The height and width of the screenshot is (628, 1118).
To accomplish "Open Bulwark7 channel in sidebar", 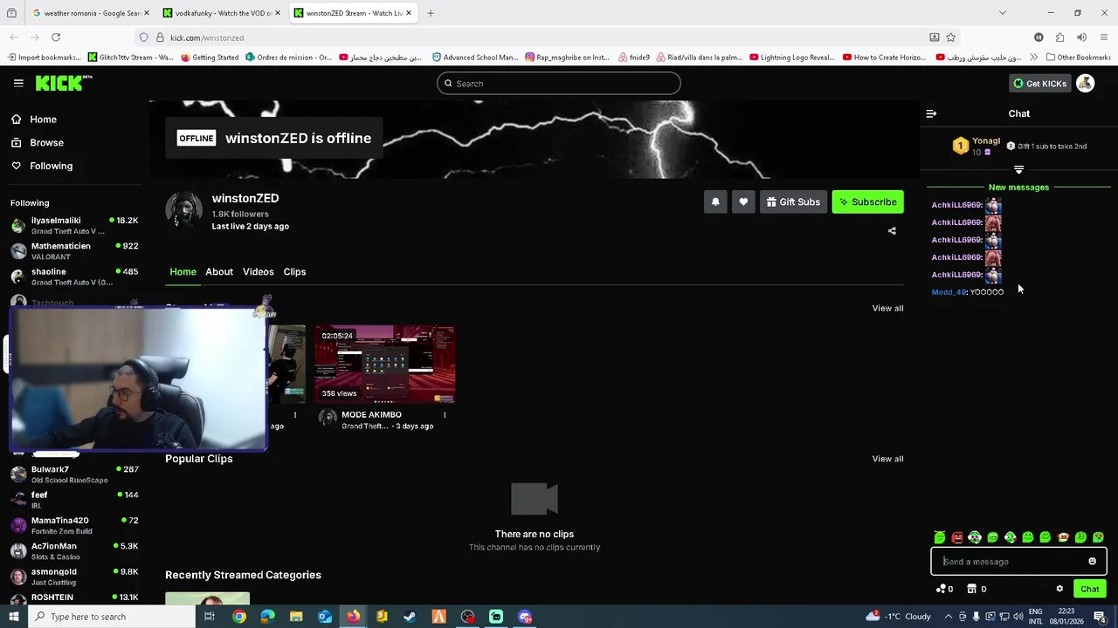I will (74, 474).
